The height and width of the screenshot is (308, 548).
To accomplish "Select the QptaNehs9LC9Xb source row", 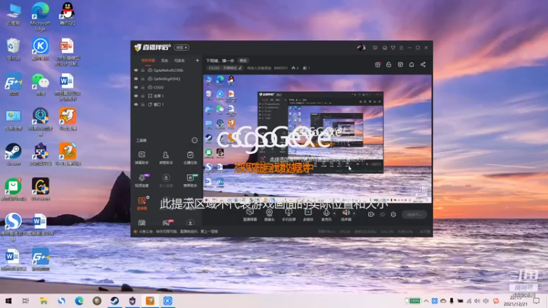I will click(166, 70).
